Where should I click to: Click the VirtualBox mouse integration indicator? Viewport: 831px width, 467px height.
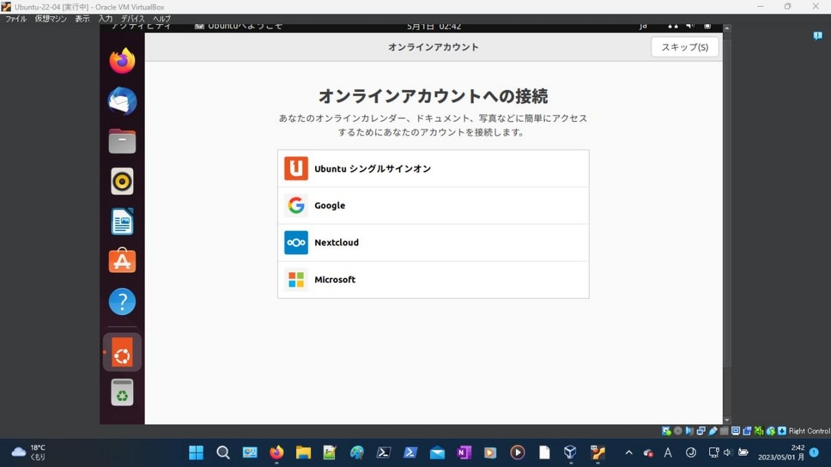[x=770, y=431]
